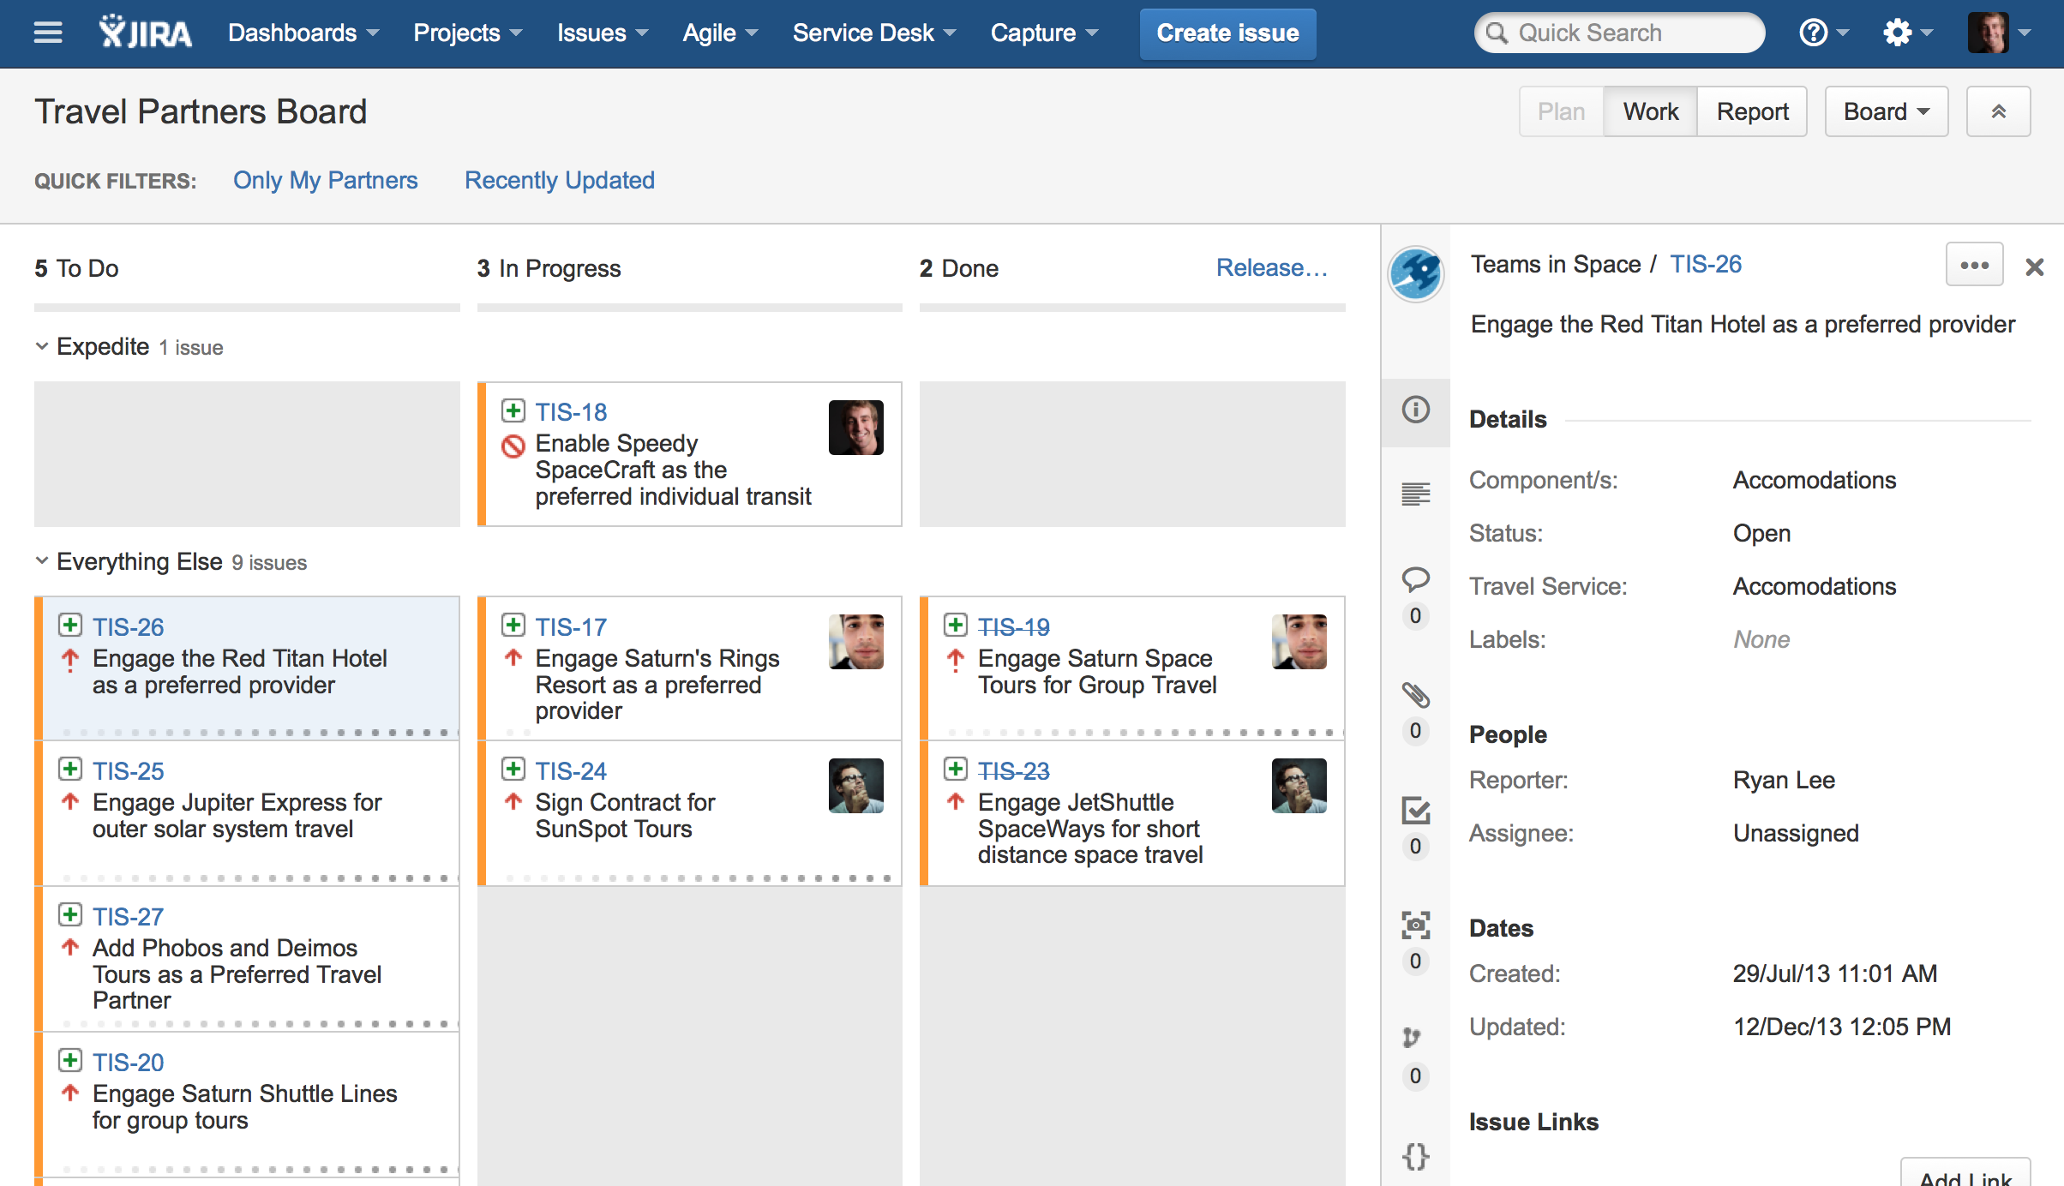Viewport: 2064px width, 1186px height.
Task: Click the attachments paperclip icon
Action: tap(1415, 695)
